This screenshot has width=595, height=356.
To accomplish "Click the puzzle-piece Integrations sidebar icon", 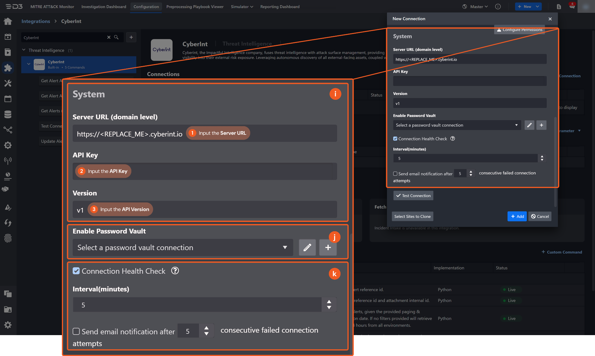I will point(8,68).
